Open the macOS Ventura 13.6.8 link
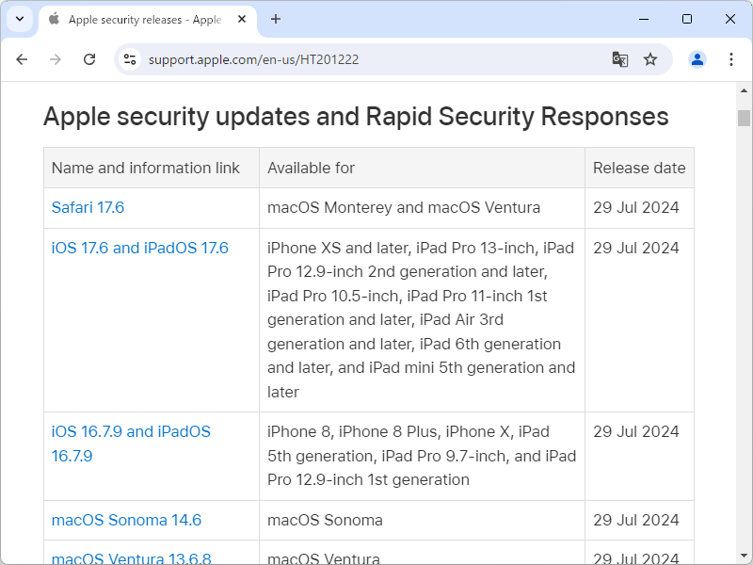 128,557
